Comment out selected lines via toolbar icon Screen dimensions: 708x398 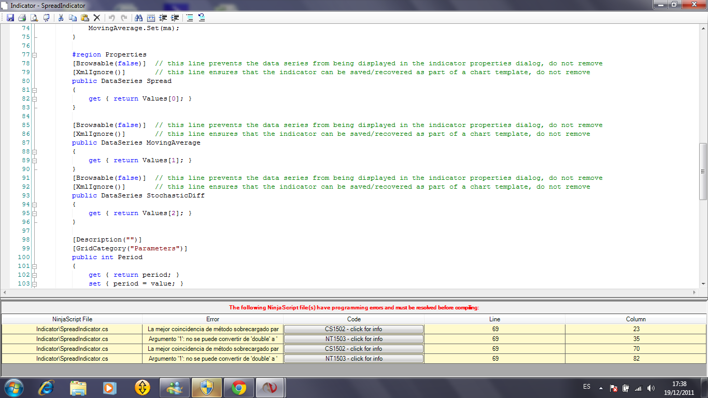coord(190,18)
